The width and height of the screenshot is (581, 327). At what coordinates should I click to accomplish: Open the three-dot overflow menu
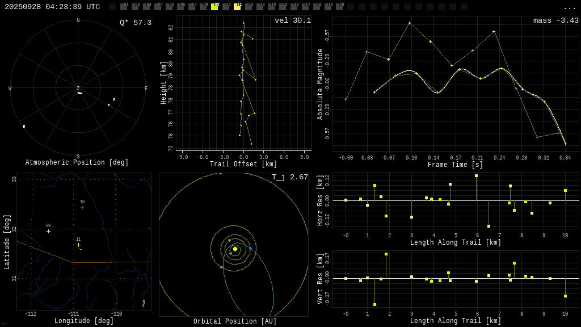[x=569, y=7]
